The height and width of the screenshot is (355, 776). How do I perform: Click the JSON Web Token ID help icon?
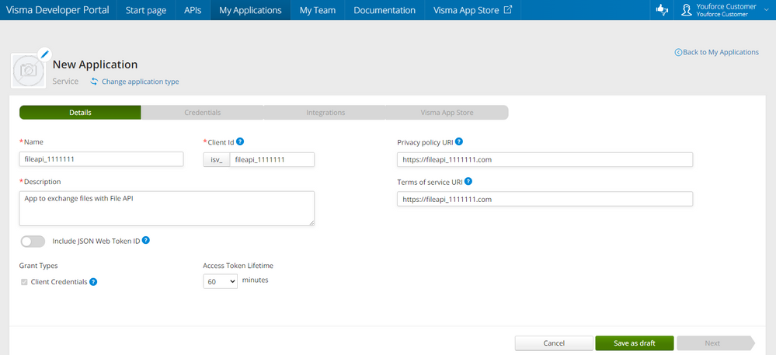tap(145, 241)
